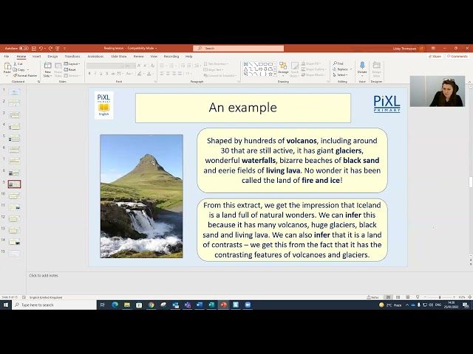
Task: Toggle the AutoSave switch
Action: 24,48
